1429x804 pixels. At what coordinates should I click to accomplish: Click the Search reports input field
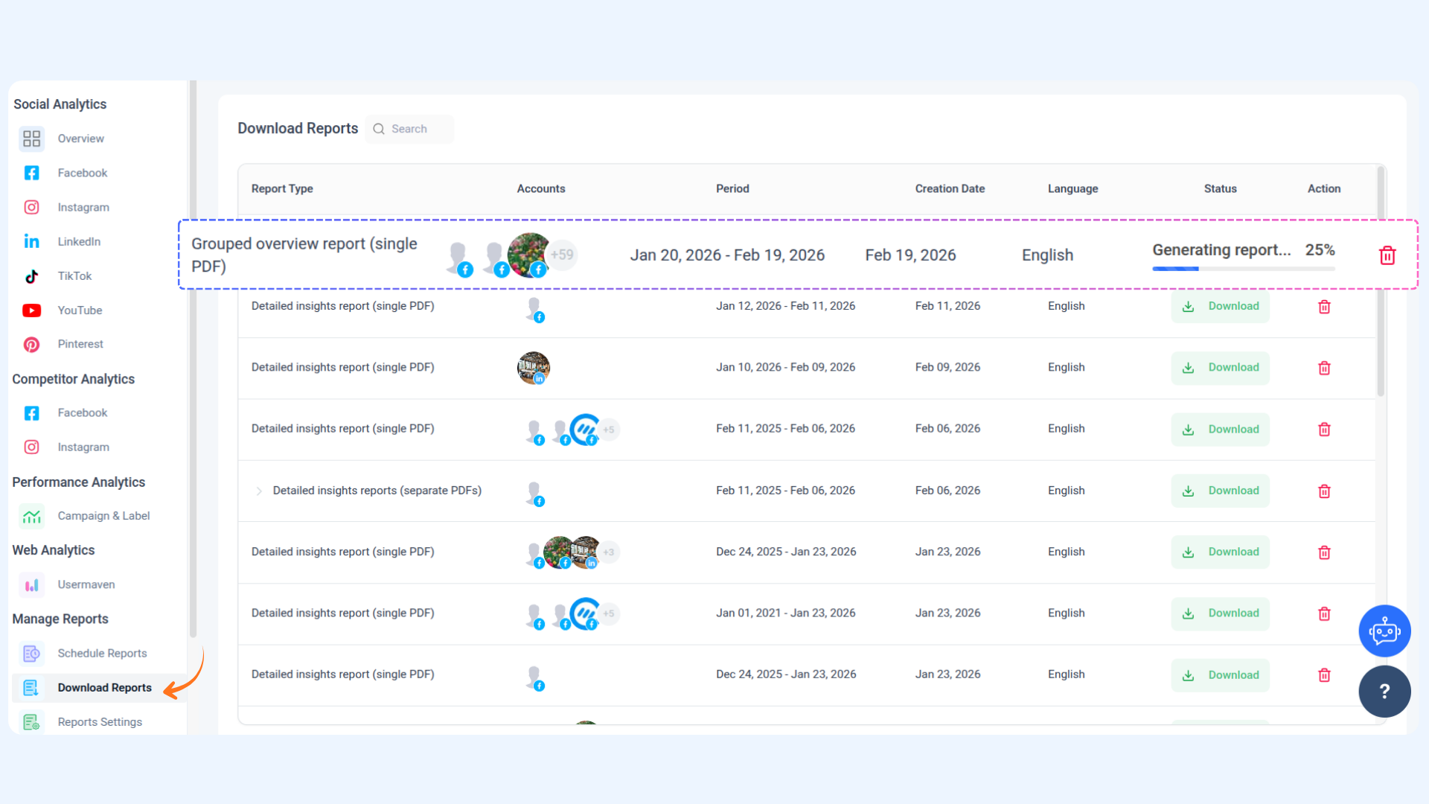pyautogui.click(x=410, y=129)
